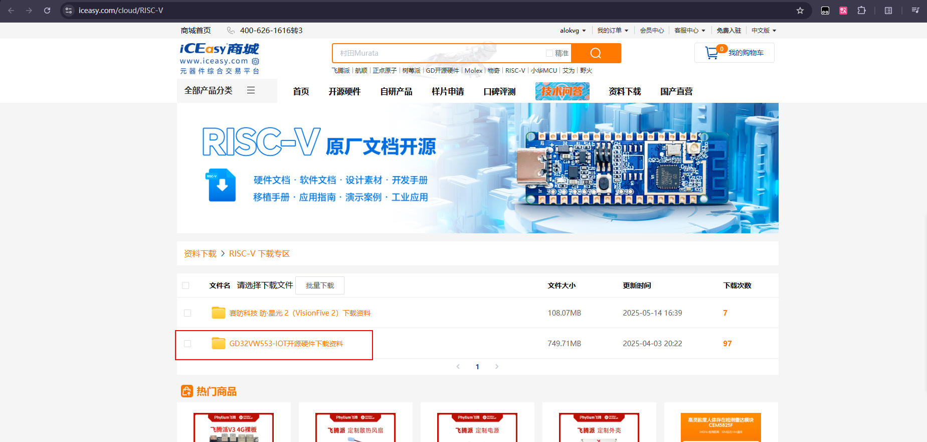The height and width of the screenshot is (442, 927).
Task: Click the 热门商品 orange bag icon
Action: click(187, 391)
